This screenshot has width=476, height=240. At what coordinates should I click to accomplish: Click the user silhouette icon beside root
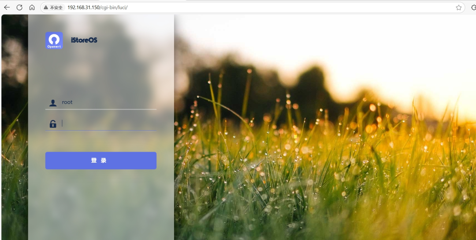point(53,103)
